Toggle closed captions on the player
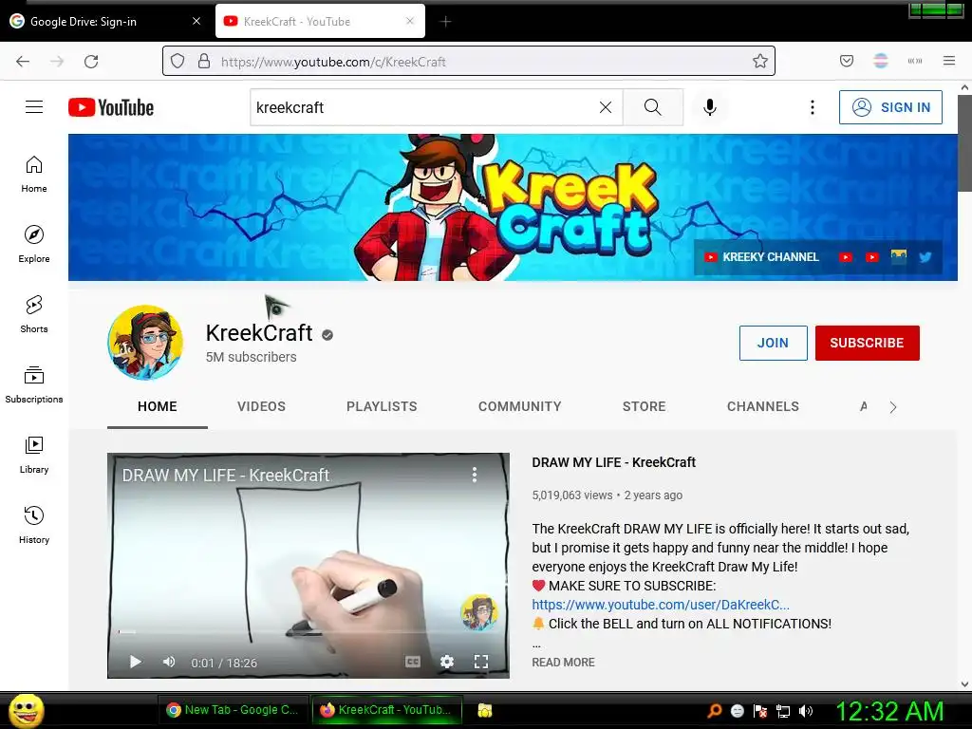The width and height of the screenshot is (972, 729). [x=413, y=662]
